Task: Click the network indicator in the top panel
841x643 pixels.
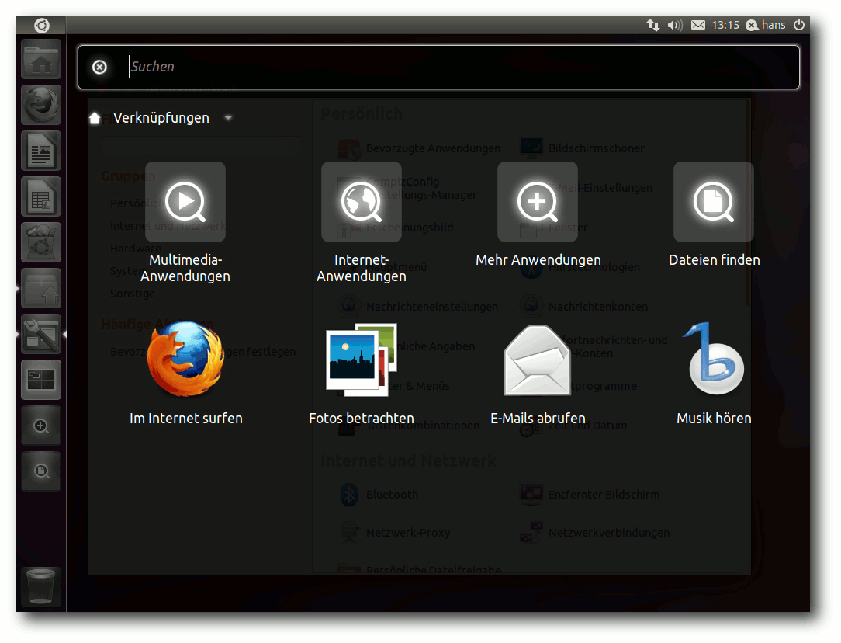Action: tap(652, 25)
